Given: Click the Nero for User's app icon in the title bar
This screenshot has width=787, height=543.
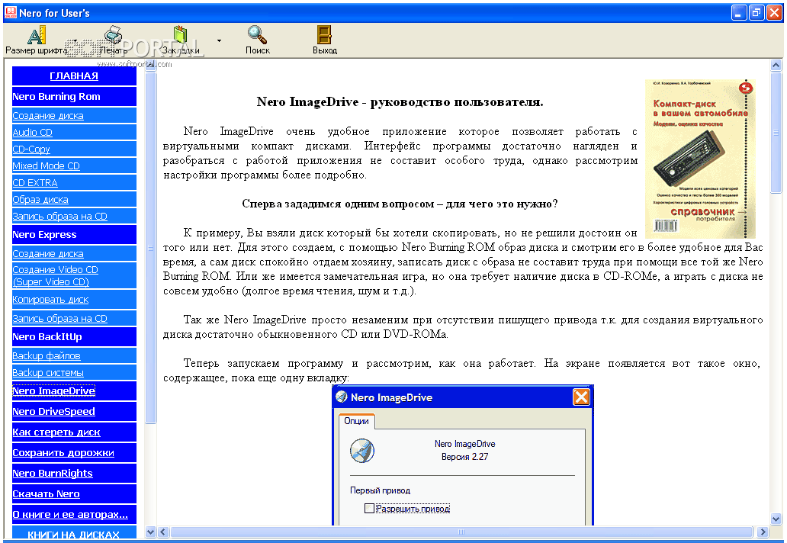Looking at the screenshot, I should point(11,12).
